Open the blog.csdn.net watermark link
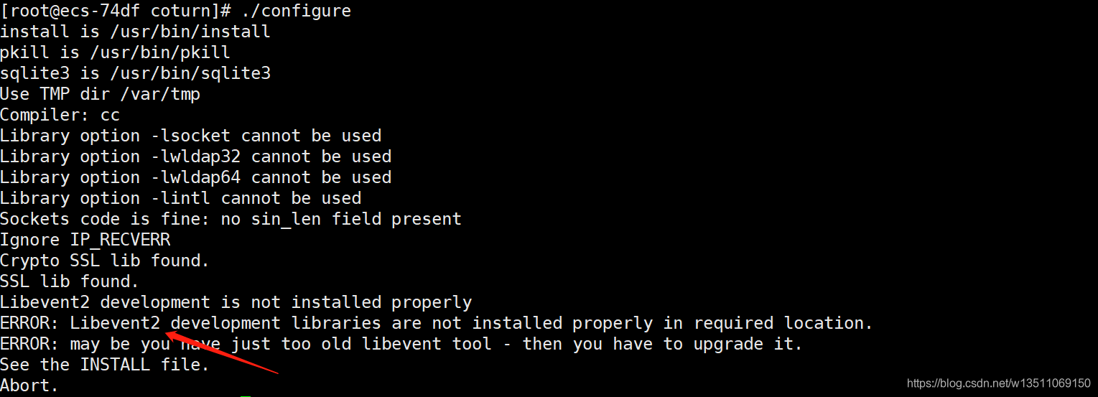1098x397 pixels. [999, 384]
